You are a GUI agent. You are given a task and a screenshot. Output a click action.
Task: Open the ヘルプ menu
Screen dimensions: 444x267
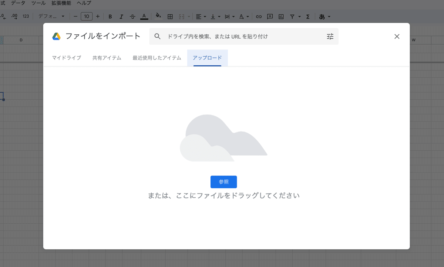tap(84, 3)
